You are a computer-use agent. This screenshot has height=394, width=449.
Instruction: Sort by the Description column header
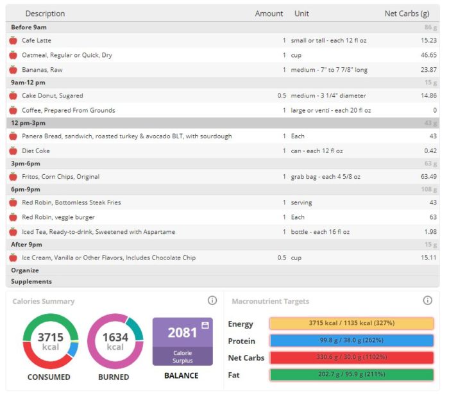point(45,13)
